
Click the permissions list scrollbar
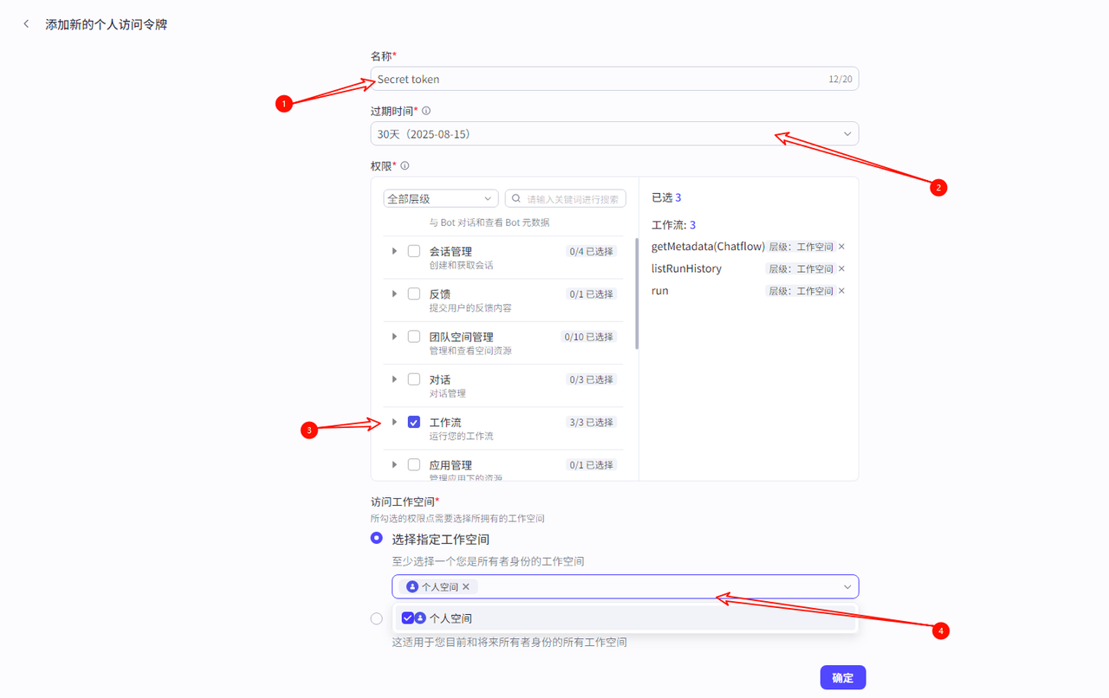(x=637, y=294)
